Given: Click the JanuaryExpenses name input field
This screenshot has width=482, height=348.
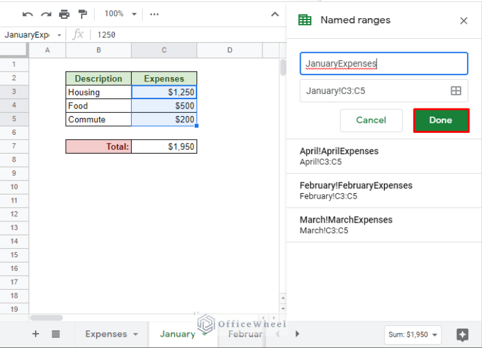Looking at the screenshot, I should (x=383, y=64).
